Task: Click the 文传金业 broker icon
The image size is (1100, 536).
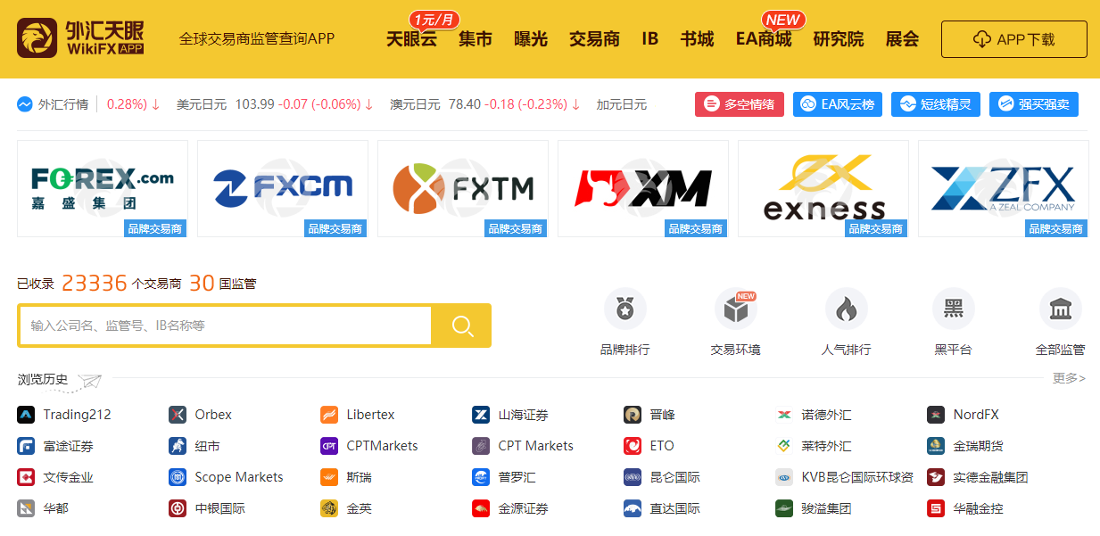Action: [26, 477]
